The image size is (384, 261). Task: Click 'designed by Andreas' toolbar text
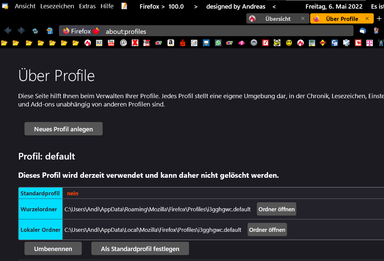[236, 6]
